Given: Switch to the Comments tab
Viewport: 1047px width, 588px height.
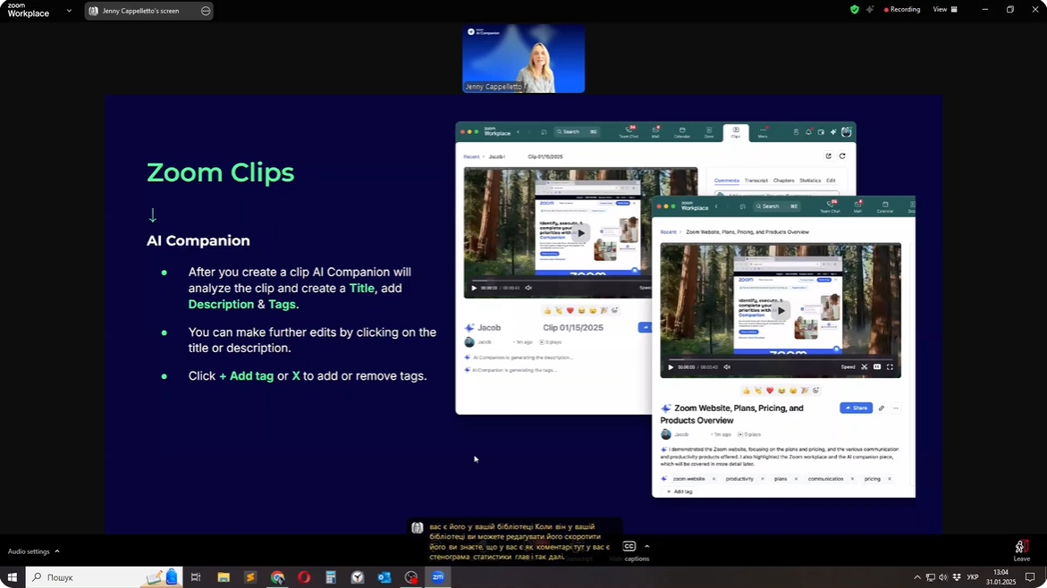Looking at the screenshot, I should 727,181.
